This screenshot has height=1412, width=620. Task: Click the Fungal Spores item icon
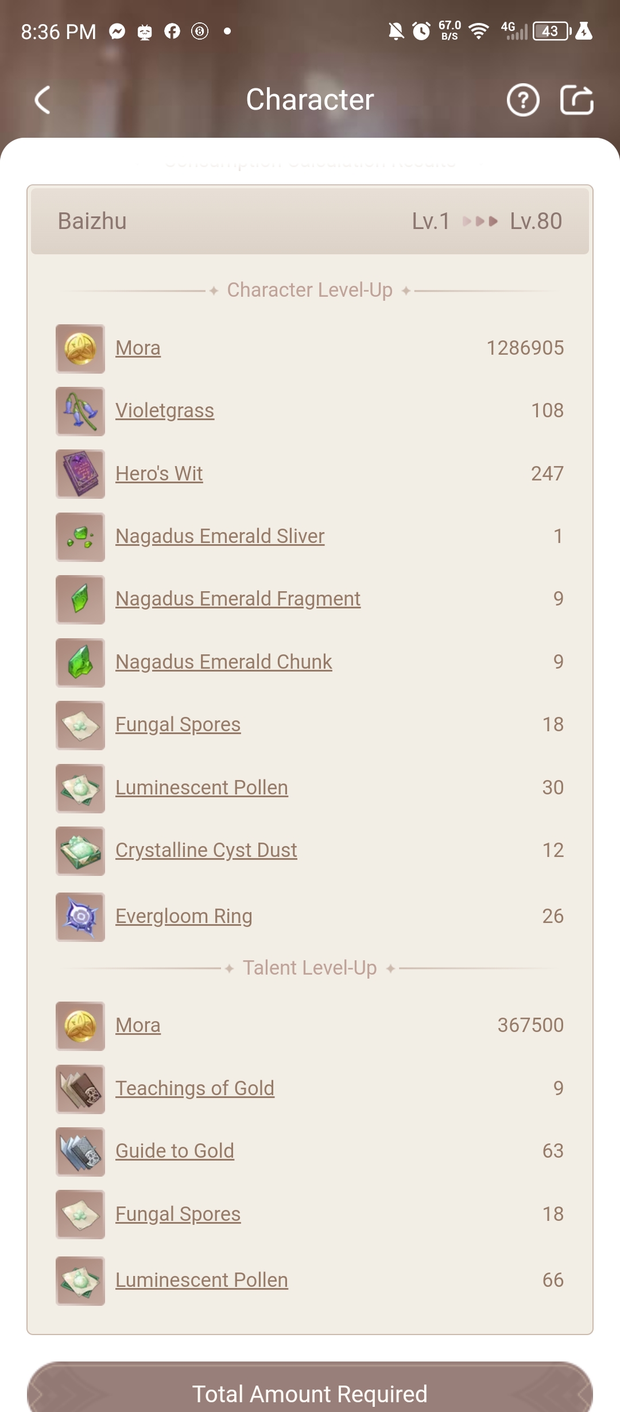coord(80,724)
